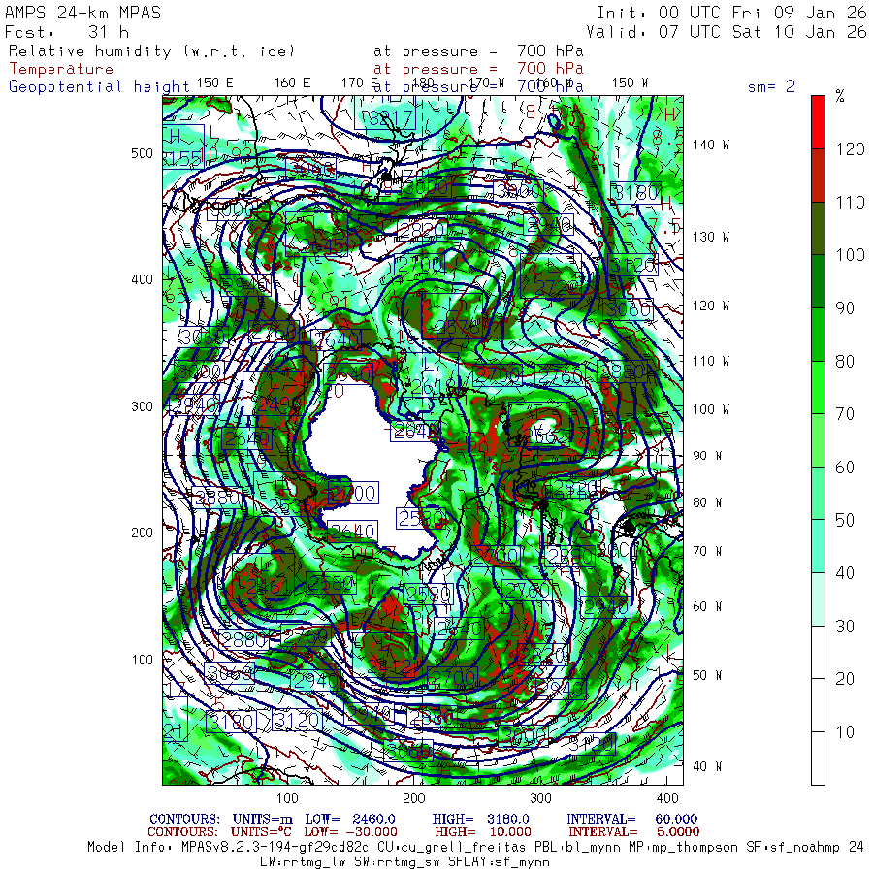Click the '50' tick label on the colorbar
Image resolution: width=873 pixels, height=873 pixels.
click(845, 521)
